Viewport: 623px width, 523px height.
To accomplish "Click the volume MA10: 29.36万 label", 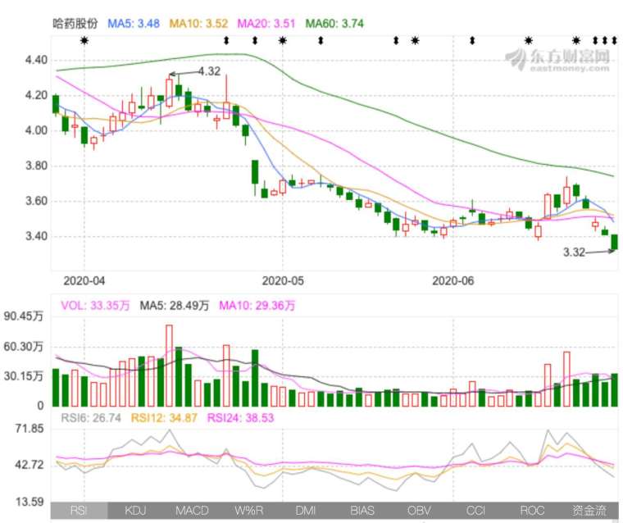I will (257, 305).
